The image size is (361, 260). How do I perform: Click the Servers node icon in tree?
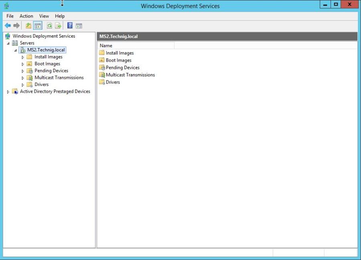point(15,43)
